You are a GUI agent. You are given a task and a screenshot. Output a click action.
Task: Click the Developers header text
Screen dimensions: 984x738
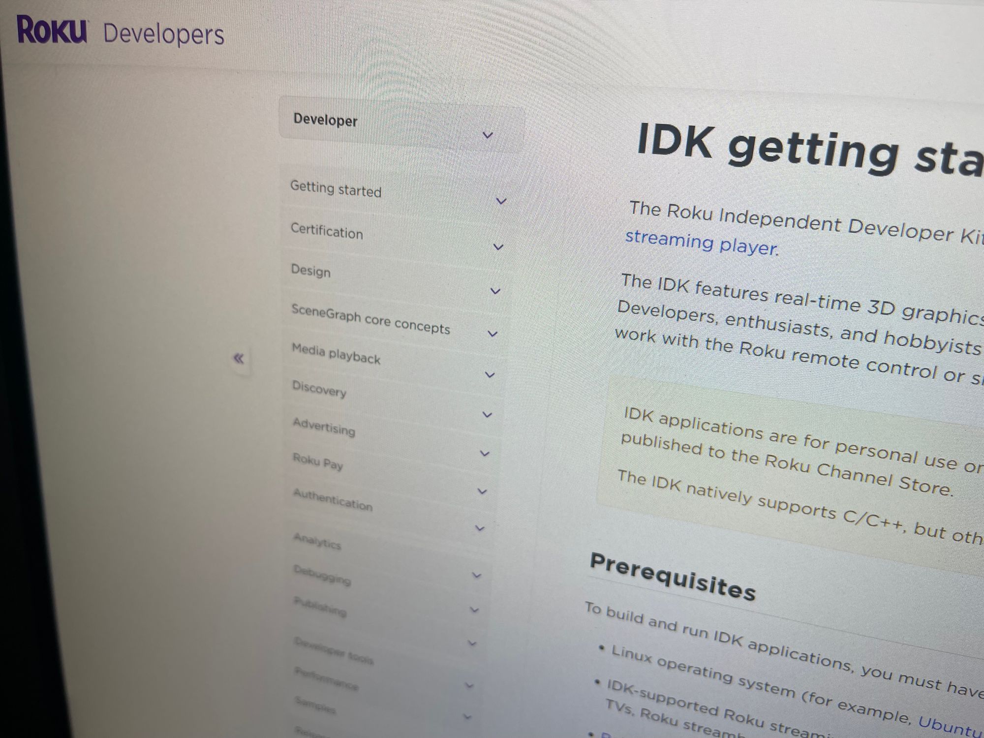pyautogui.click(x=163, y=34)
